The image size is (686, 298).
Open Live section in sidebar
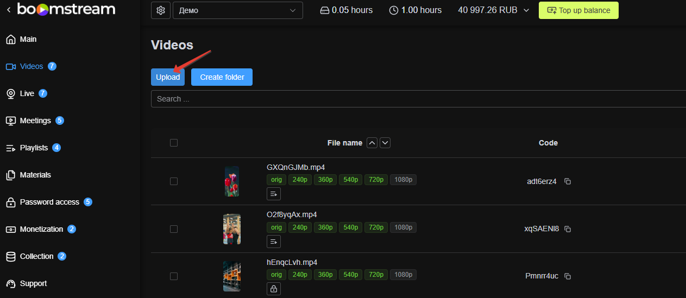(x=27, y=93)
